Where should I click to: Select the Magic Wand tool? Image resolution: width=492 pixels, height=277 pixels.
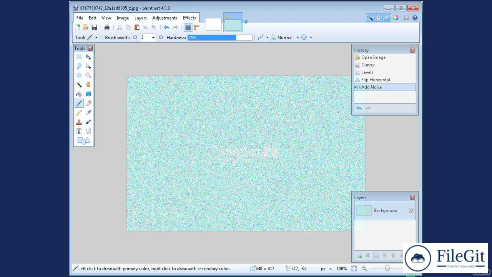click(79, 85)
